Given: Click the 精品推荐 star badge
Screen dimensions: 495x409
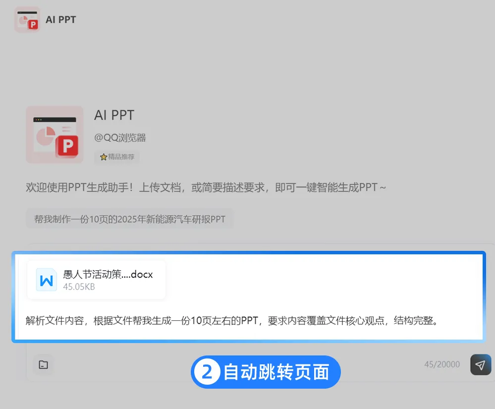Looking at the screenshot, I should [117, 157].
